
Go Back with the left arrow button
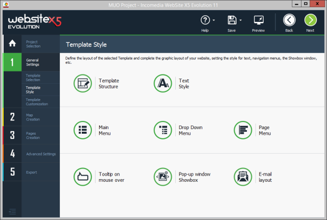click(289, 20)
